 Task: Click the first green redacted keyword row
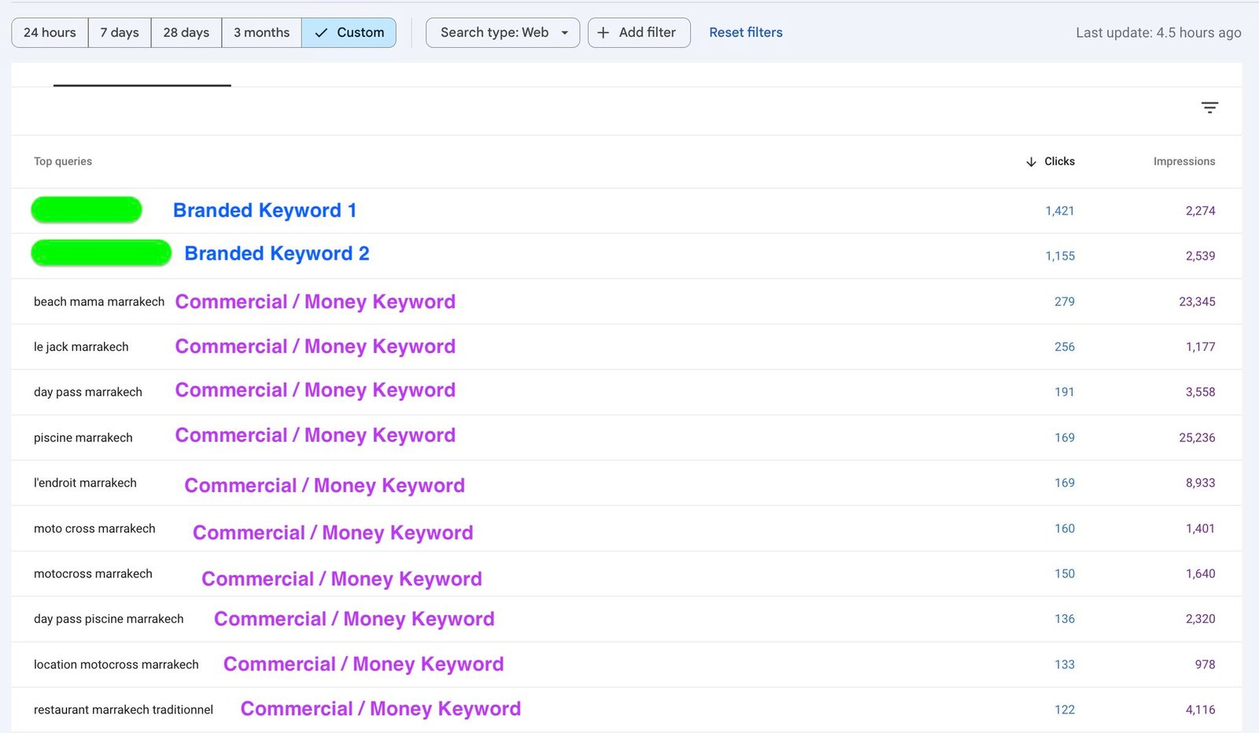tap(87, 210)
